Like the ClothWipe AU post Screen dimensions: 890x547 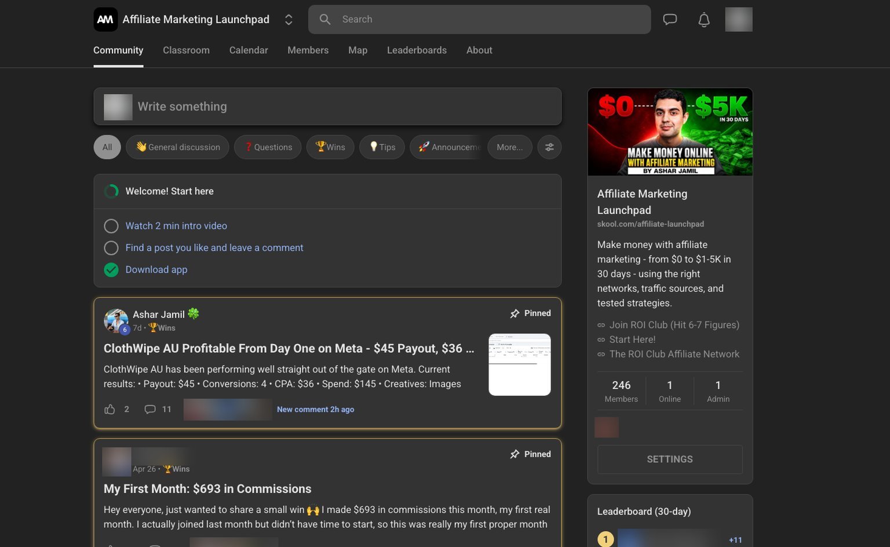coord(110,410)
